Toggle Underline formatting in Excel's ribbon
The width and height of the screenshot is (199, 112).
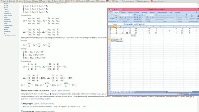click(x=125, y=17)
